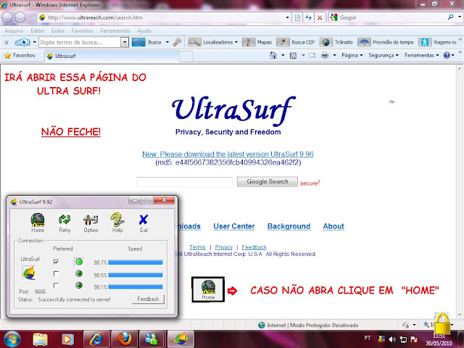Screen dimensions: 464x348
Task: Open the Ferramentas command bar dropdown
Action: click(422, 55)
